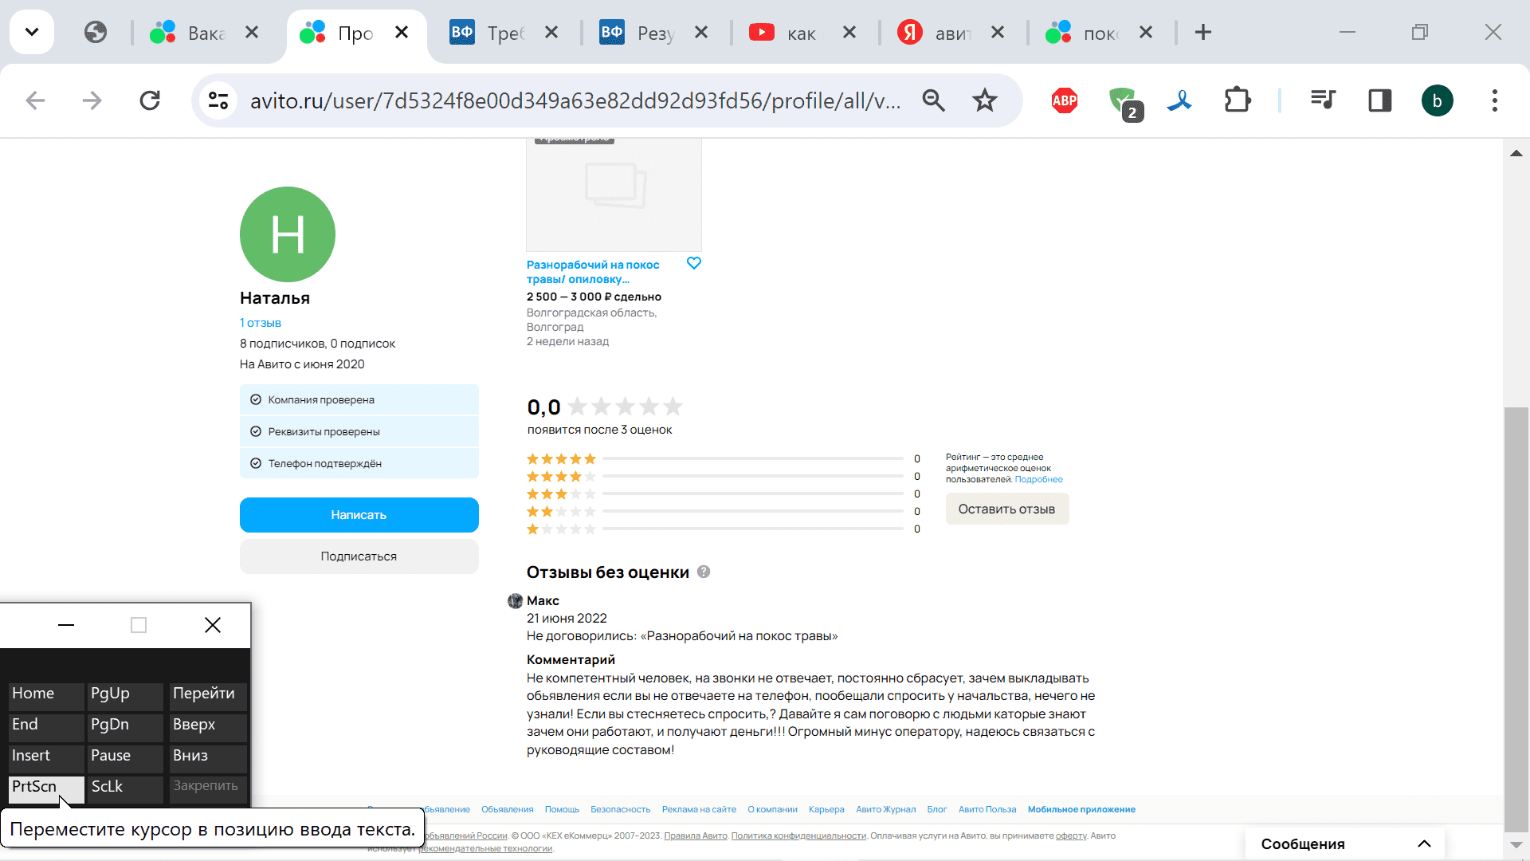Click the zoom magnifier icon in the address bar
Viewport: 1530px width, 861px height.
[x=933, y=100]
